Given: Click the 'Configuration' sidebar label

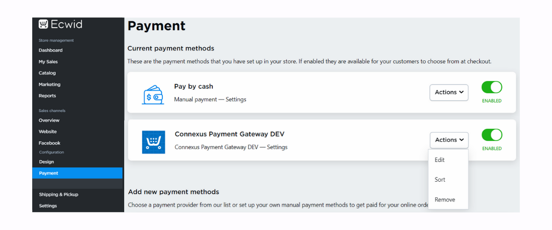Looking at the screenshot, I should pyautogui.click(x=52, y=152).
